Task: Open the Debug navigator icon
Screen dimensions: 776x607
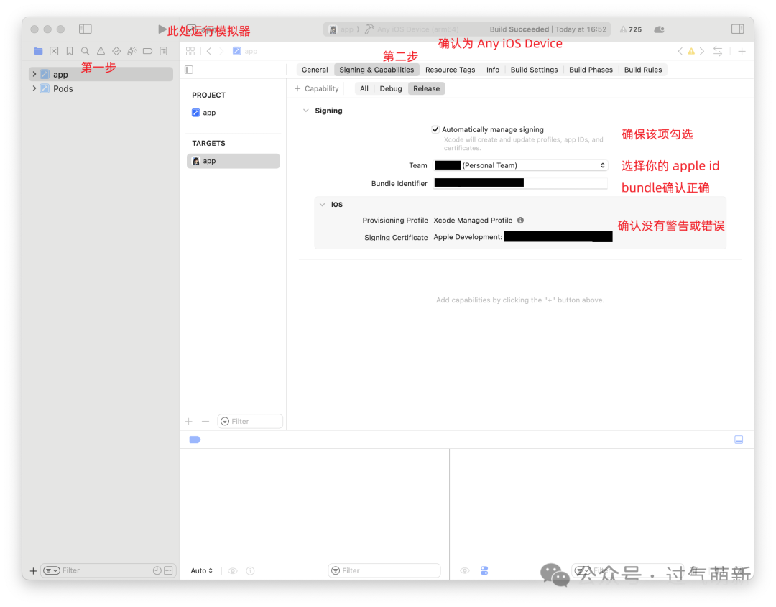Action: (x=132, y=51)
